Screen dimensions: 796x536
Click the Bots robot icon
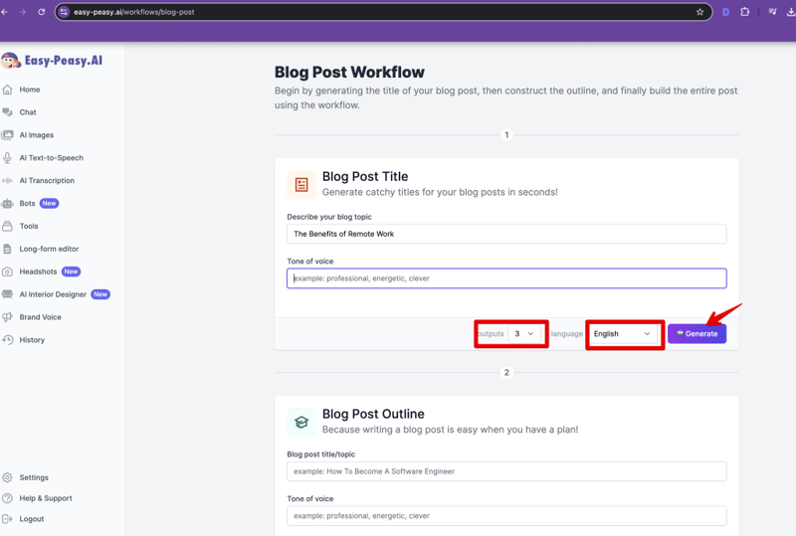click(8, 203)
